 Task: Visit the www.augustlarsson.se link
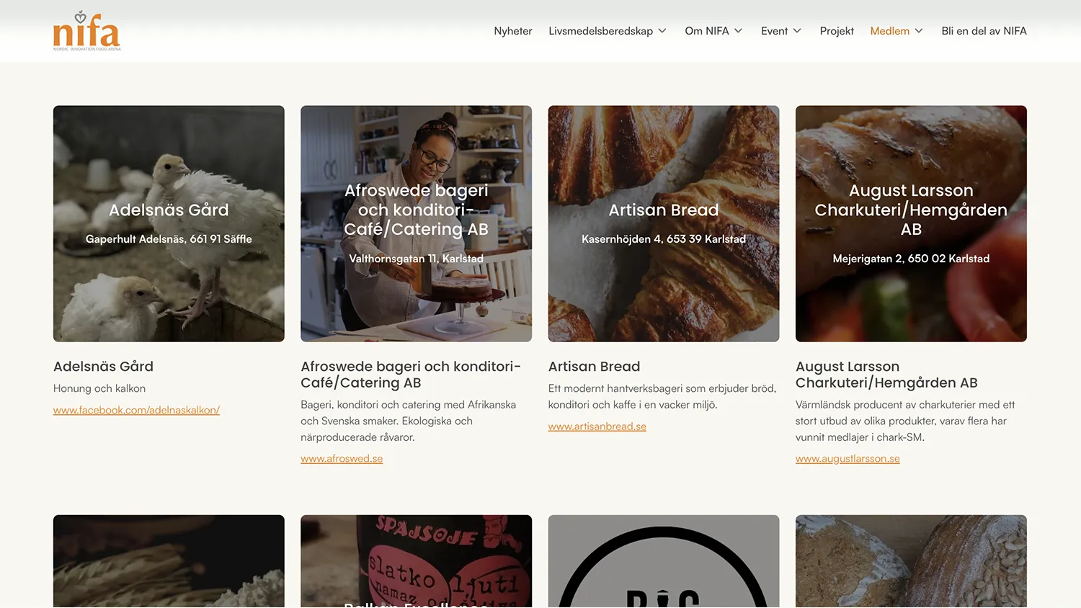(848, 458)
